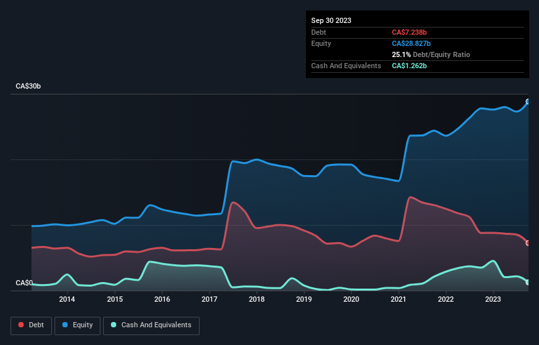The height and width of the screenshot is (345, 539).
Task: Click the 2020 x-axis label
Action: pos(351,299)
